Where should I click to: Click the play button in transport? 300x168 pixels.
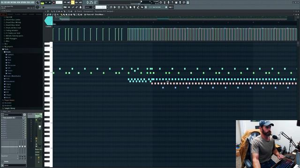pyautogui.click(x=46, y=2)
